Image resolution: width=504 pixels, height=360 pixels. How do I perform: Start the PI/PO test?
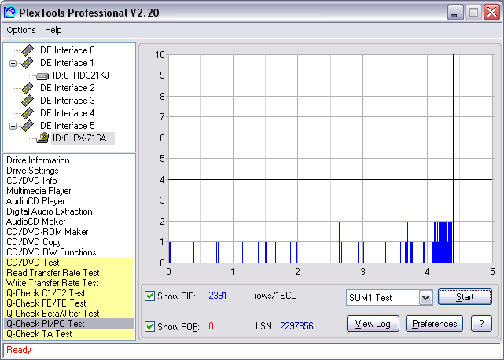pos(465,297)
